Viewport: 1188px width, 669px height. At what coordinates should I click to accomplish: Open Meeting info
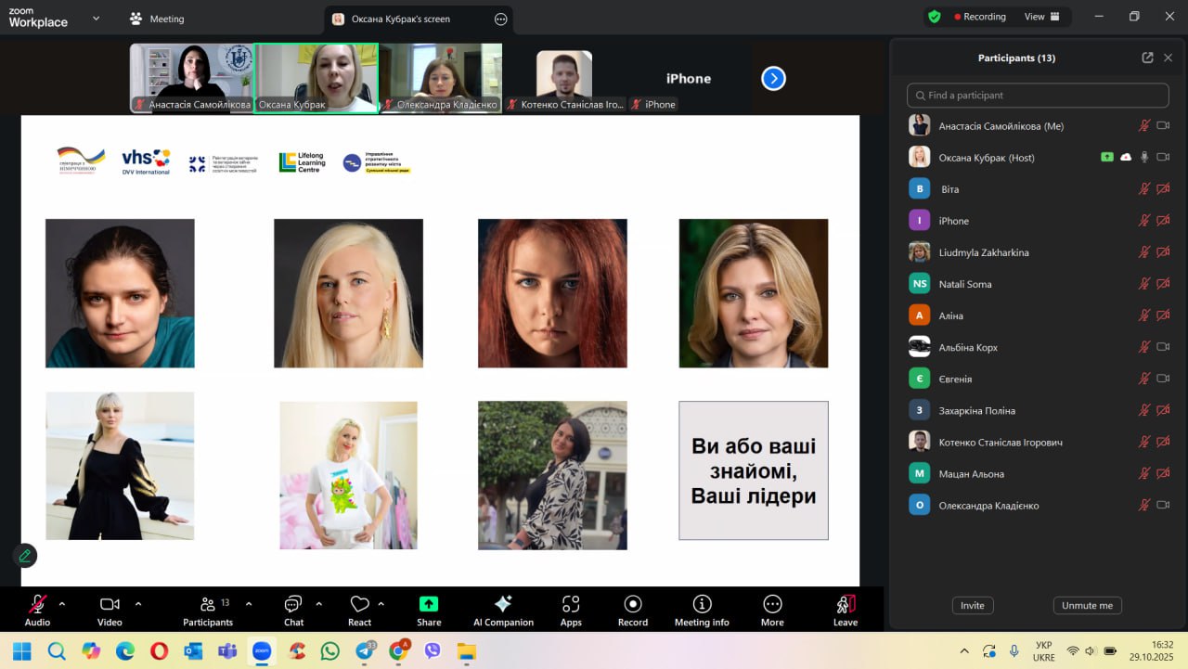702,610
